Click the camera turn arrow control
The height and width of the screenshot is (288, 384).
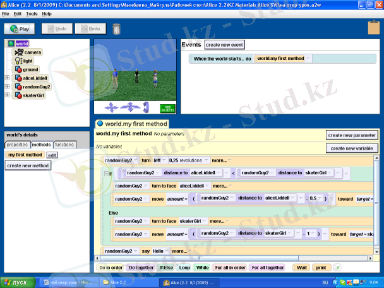[146, 107]
